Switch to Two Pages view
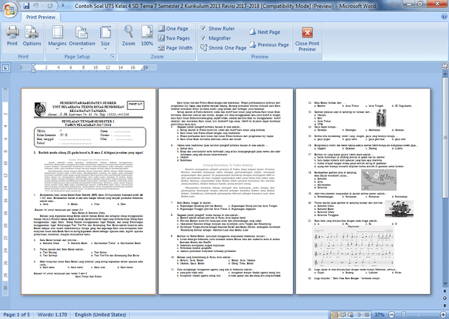 point(174,38)
